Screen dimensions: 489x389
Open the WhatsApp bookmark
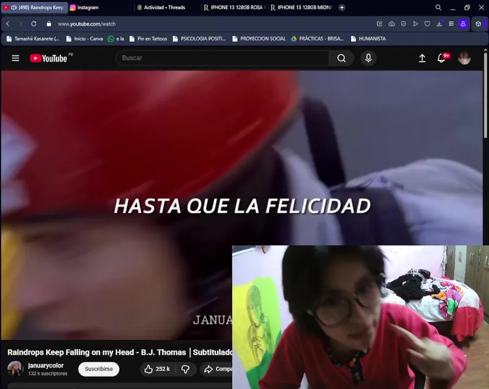point(116,38)
